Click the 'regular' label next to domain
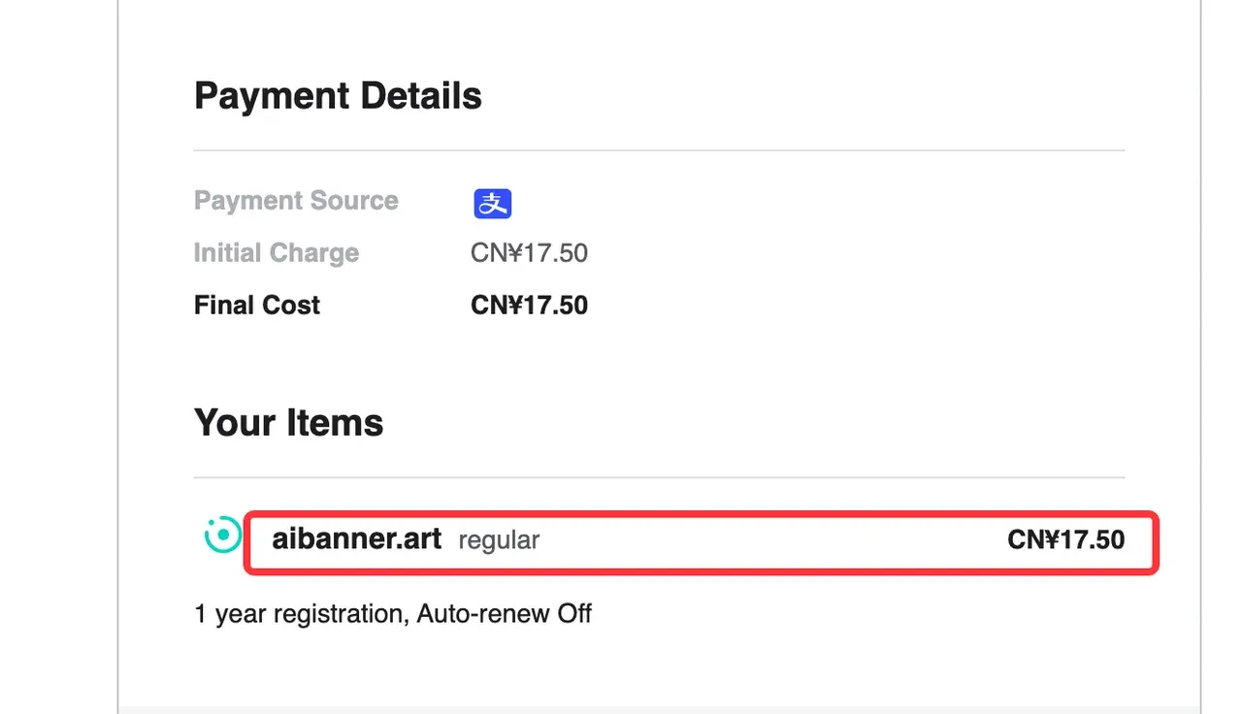Image resolution: width=1242 pixels, height=714 pixels. (x=499, y=540)
